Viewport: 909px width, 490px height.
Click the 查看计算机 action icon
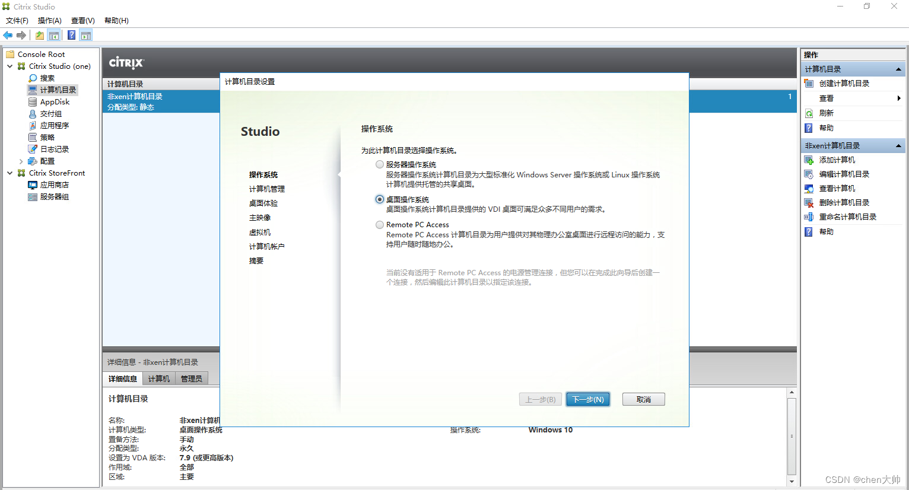(x=809, y=189)
